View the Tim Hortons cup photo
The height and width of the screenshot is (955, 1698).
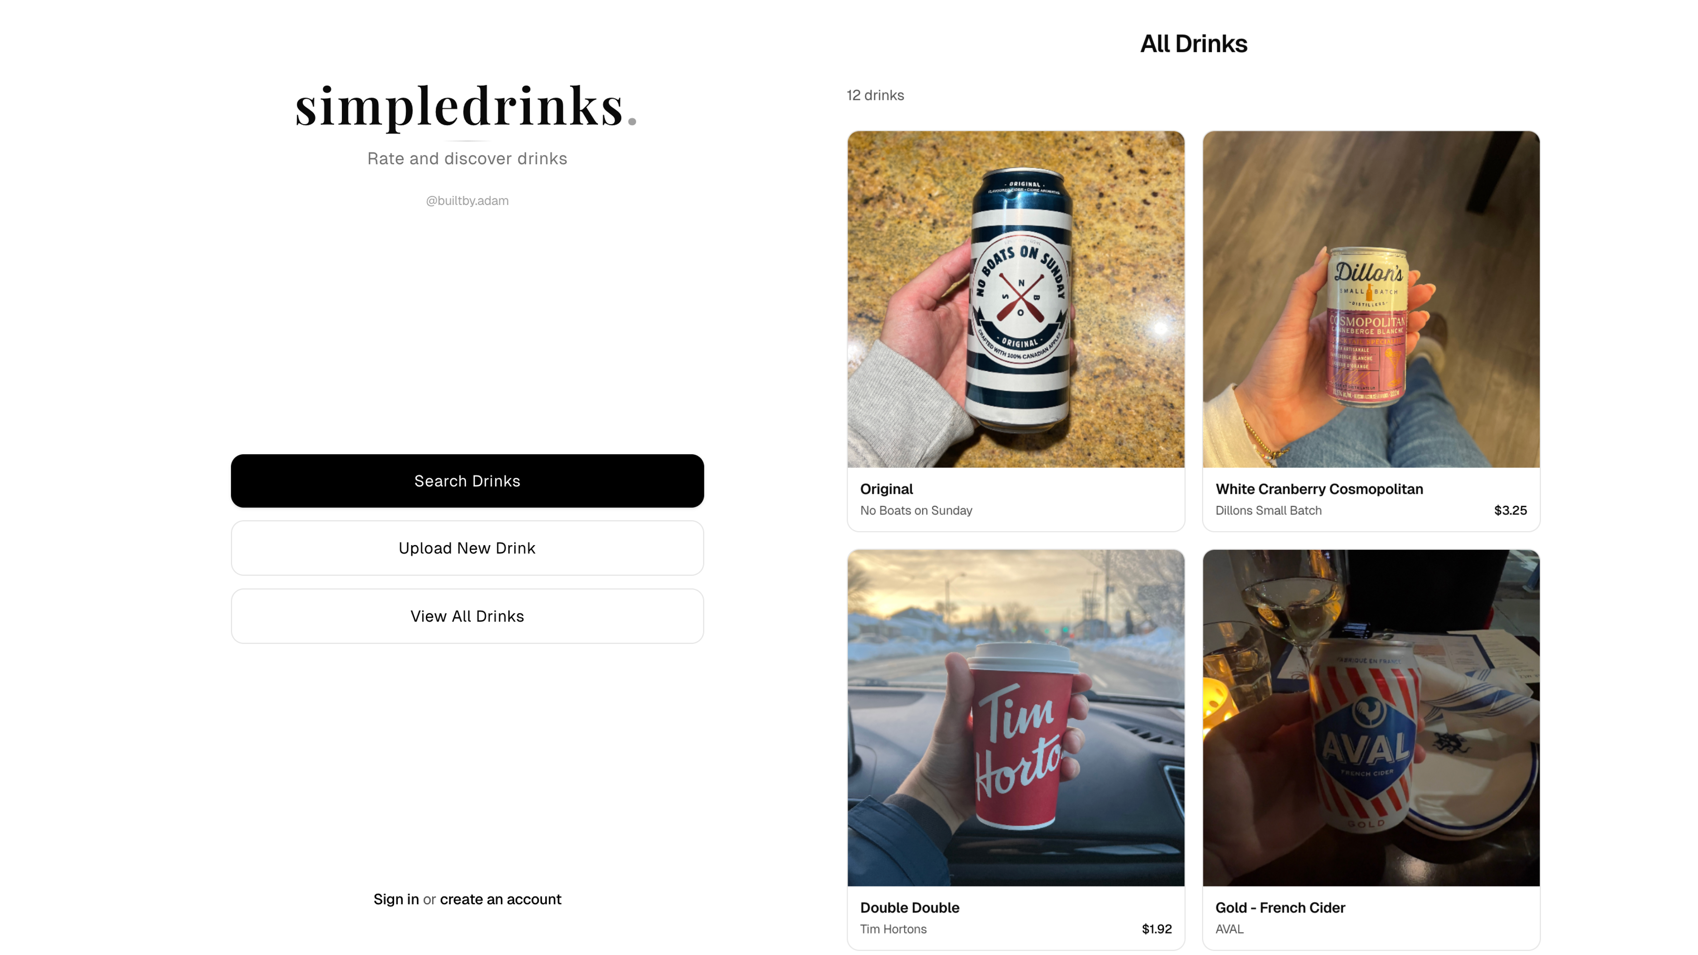(1016, 718)
